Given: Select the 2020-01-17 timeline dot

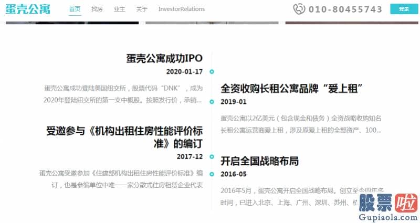Looking at the screenshot, I should [x=212, y=72].
